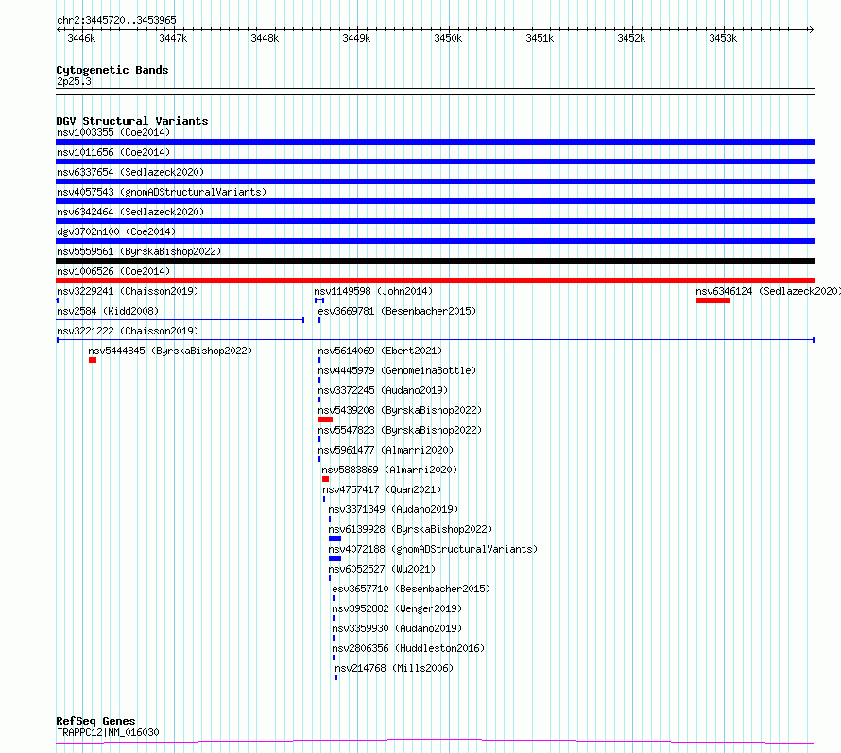Click the red nsv5444845 ByrskaBishop2022 feature mark

pos(93,360)
